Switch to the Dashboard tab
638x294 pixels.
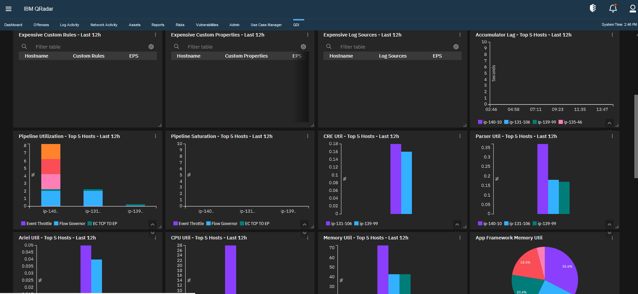pos(13,25)
